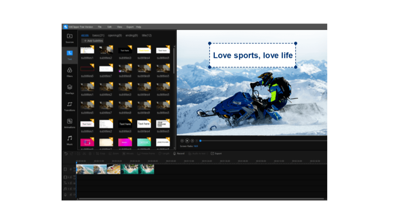394x221 pixels.
Task: Click the main video track icon
Action: click(66, 169)
